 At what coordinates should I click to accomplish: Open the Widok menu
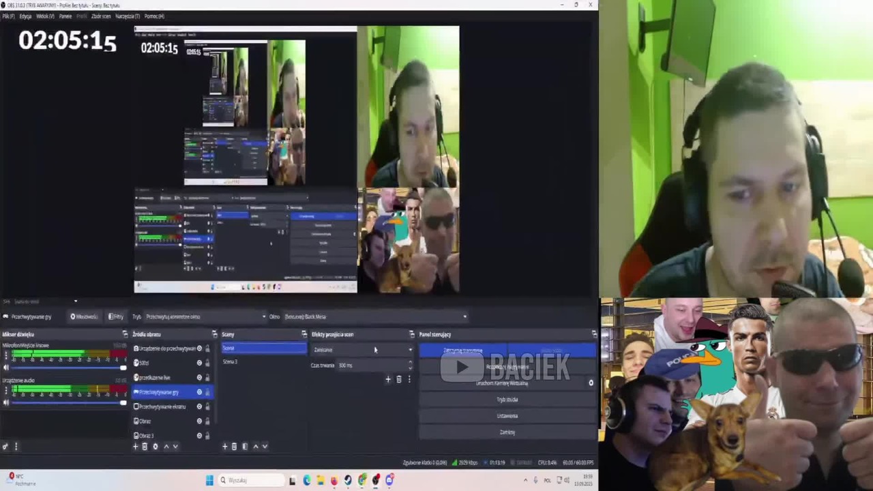[45, 16]
